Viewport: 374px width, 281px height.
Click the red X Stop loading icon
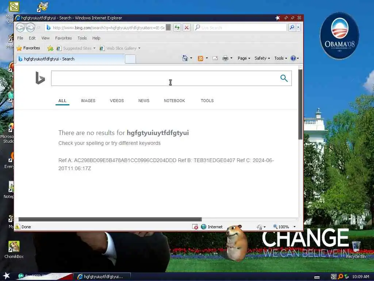(x=187, y=28)
